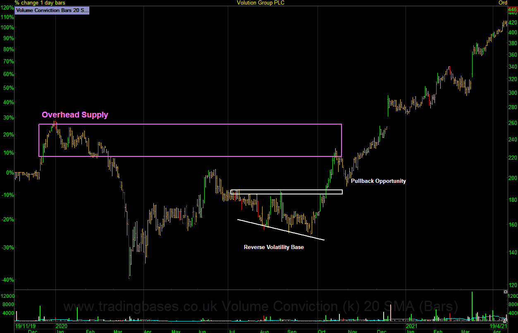Click the Oct month label on the time axis
Image resolution: width=518 pixels, height=333 pixels.
[x=322, y=331]
